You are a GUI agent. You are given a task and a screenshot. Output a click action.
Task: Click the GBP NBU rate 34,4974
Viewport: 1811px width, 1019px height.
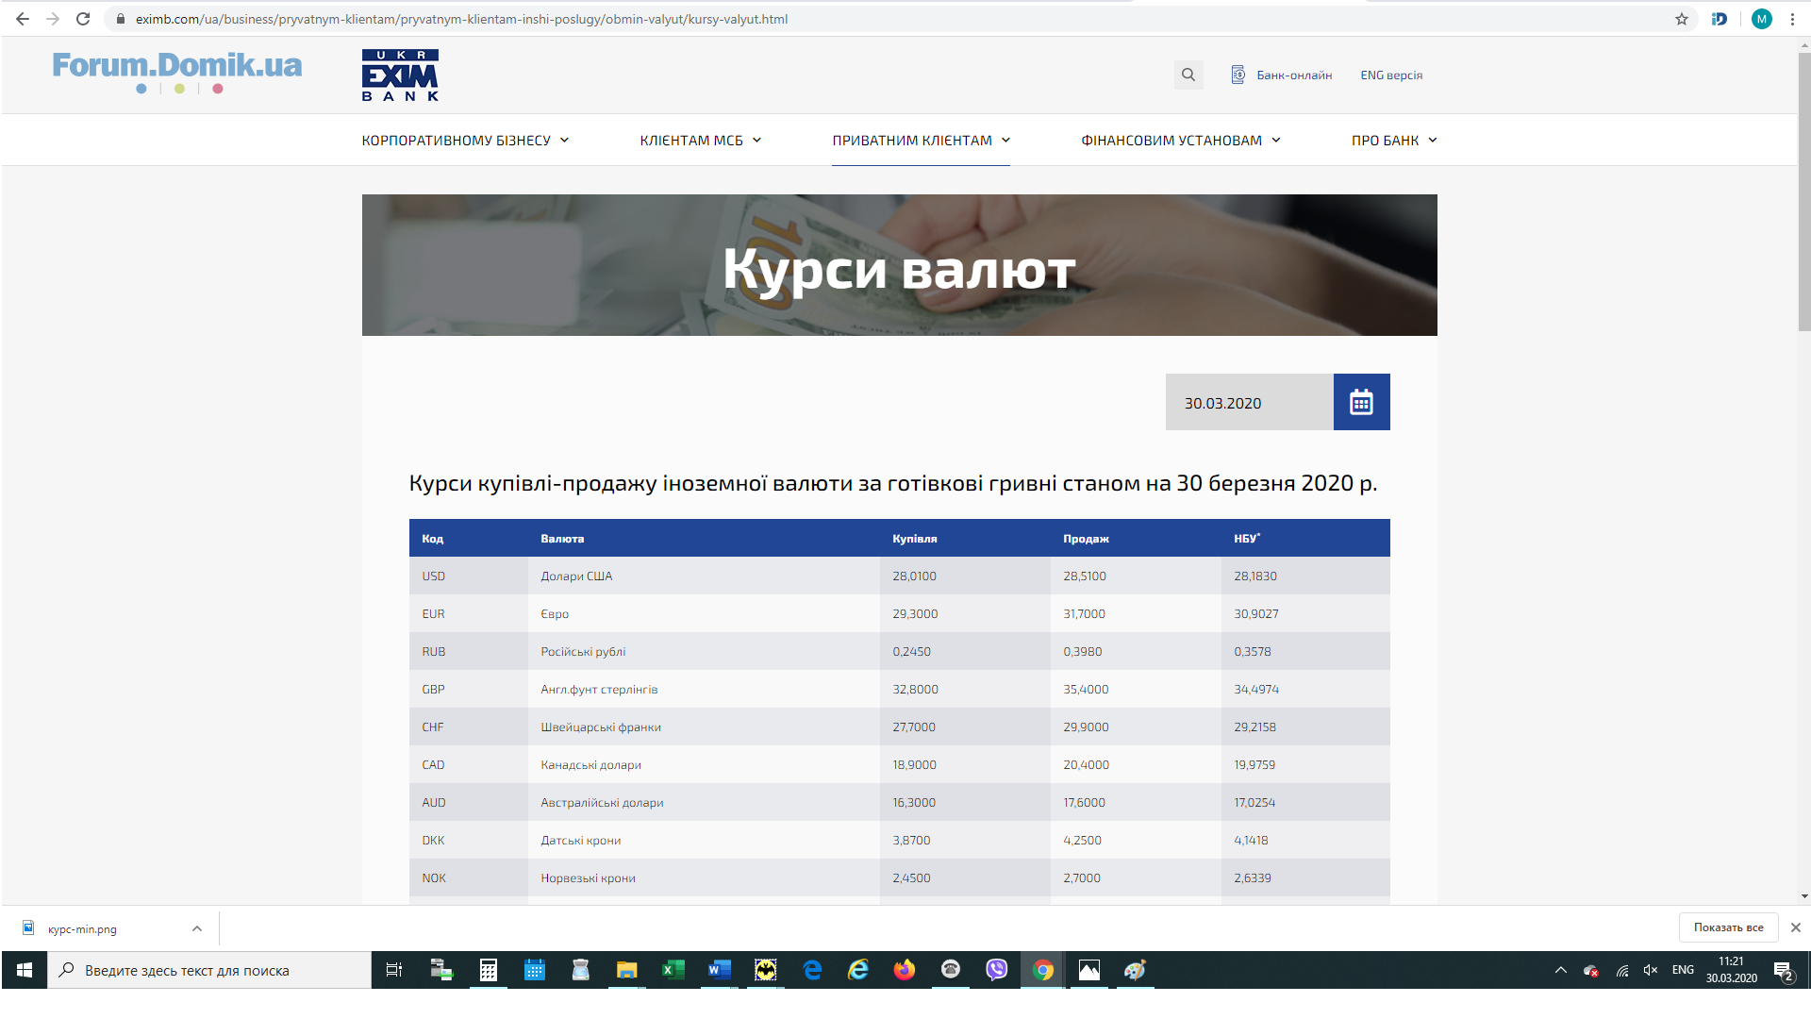[1256, 689]
